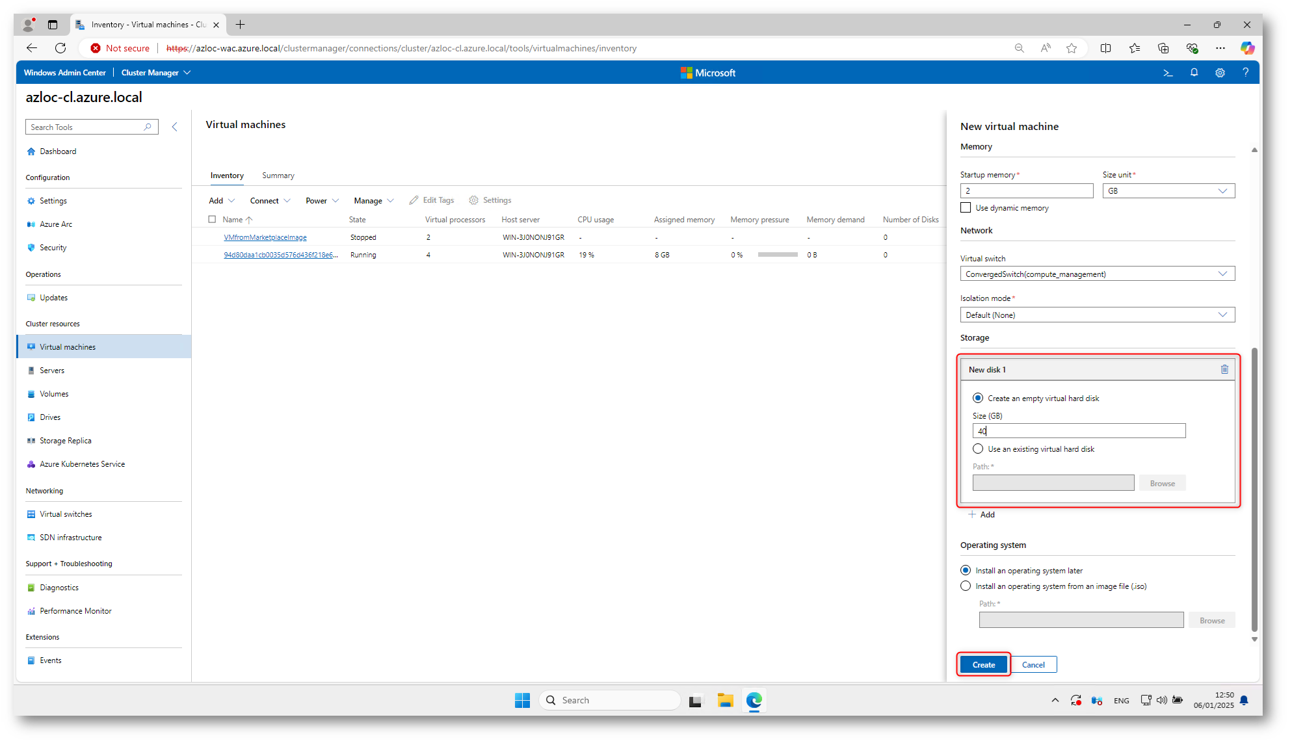The height and width of the screenshot is (743, 1290).
Task: Click the search magnifier in Search Tools
Action: coord(148,127)
